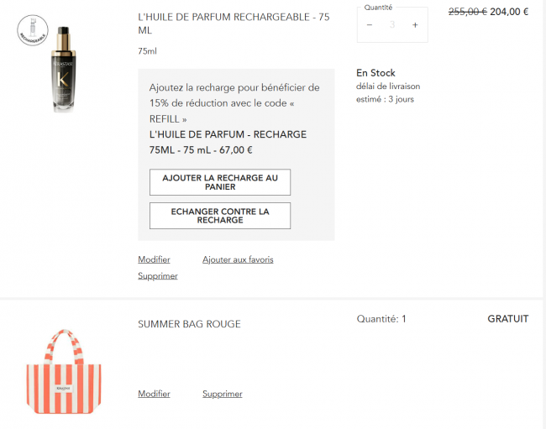Click Ajouter la recharge au panier
The image size is (546, 429).
pos(220,182)
